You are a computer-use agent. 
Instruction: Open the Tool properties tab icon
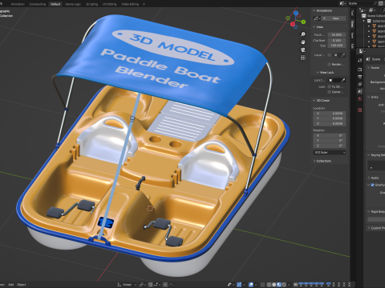[360, 60]
